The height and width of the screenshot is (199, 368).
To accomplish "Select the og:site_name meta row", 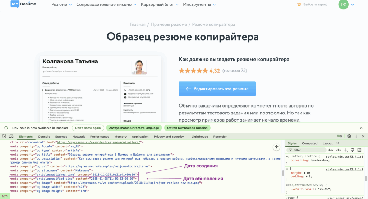I will (51, 170).
